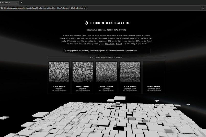206x137 pixels.
Task: Close the WORLD ASSETS browser tab
Action: point(17,3)
